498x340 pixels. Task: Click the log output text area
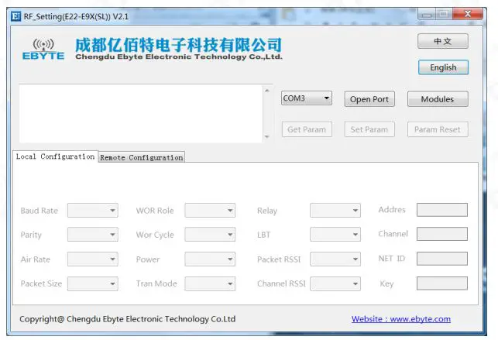point(141,114)
